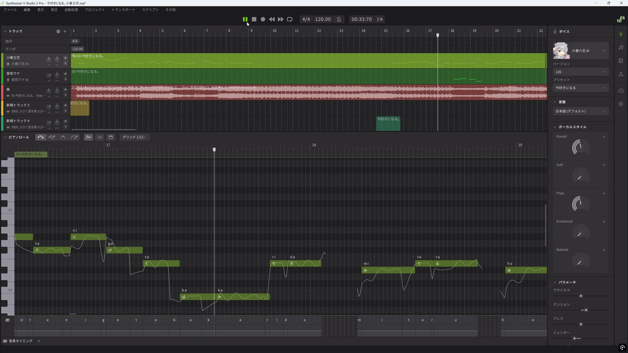Open the 表示 menu
Screen dimensions: 628x353
pyautogui.click(x=41, y=10)
